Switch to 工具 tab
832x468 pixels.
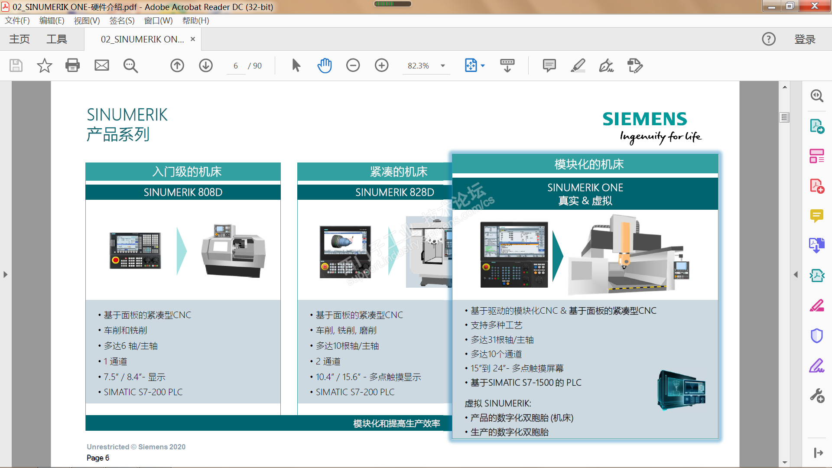click(57, 39)
